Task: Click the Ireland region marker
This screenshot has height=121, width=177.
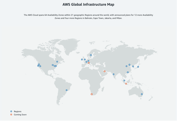Action: 82,59
